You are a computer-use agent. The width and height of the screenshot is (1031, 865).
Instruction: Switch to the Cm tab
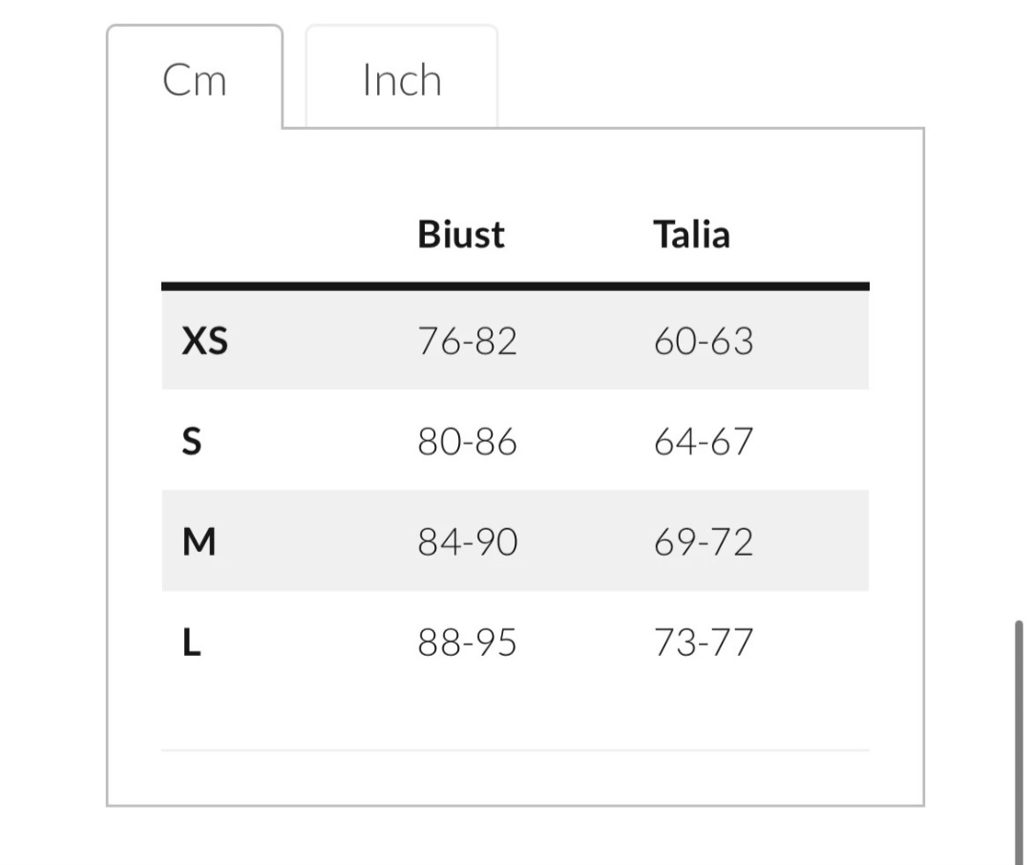point(195,80)
